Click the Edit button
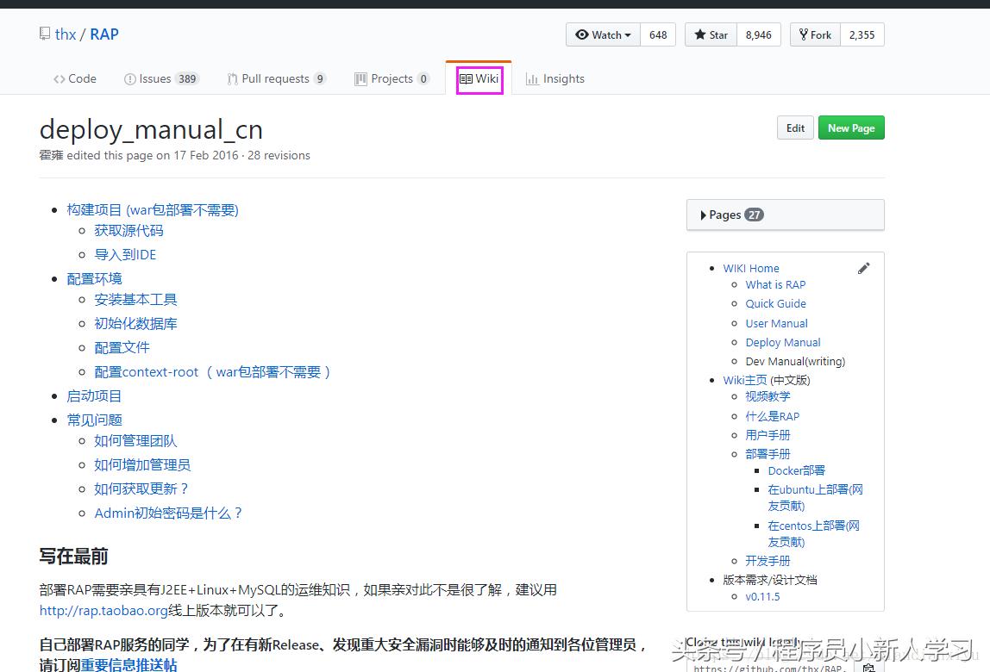 click(x=794, y=128)
